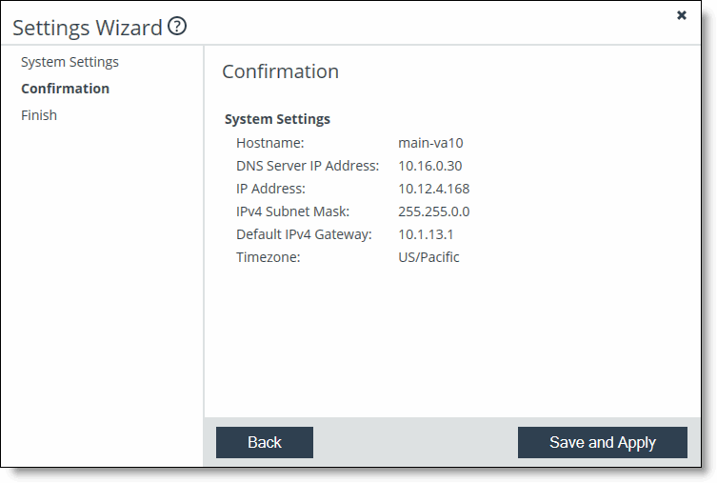This screenshot has height=483, width=717.
Task: Select the hostname value main-va10
Action: (430, 143)
